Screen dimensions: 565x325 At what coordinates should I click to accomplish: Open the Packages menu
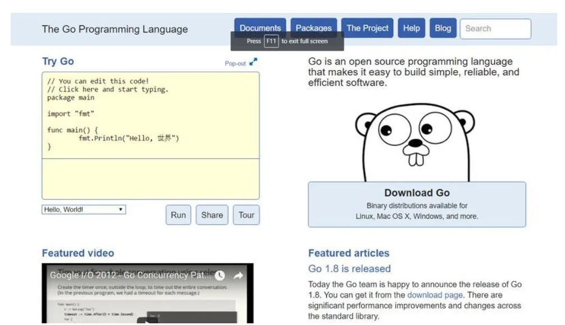tap(314, 28)
